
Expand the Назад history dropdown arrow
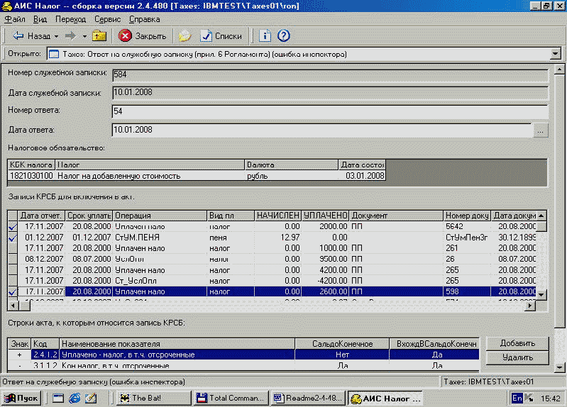click(56, 35)
